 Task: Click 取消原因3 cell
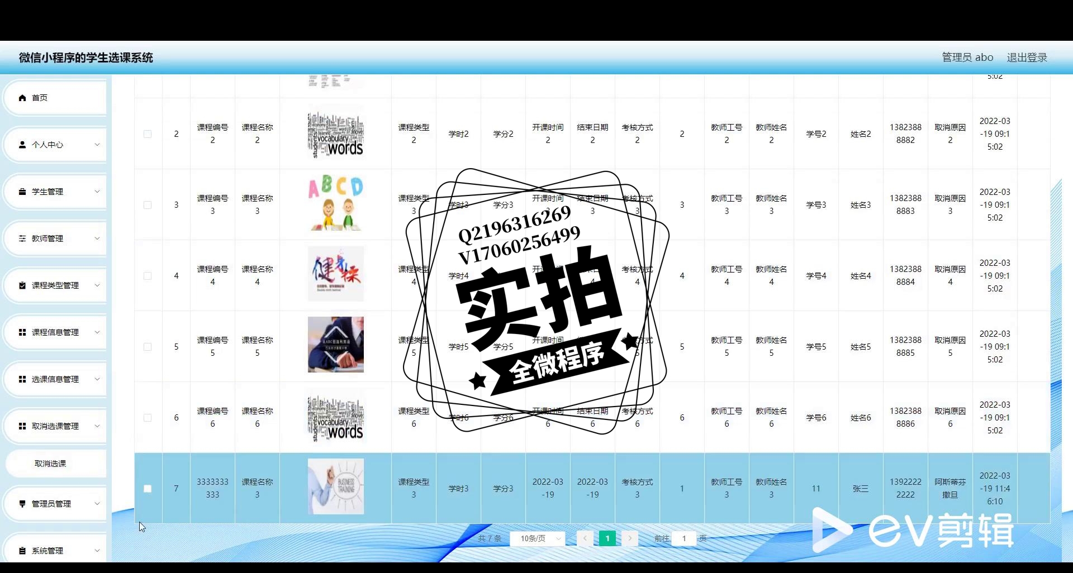coord(950,204)
